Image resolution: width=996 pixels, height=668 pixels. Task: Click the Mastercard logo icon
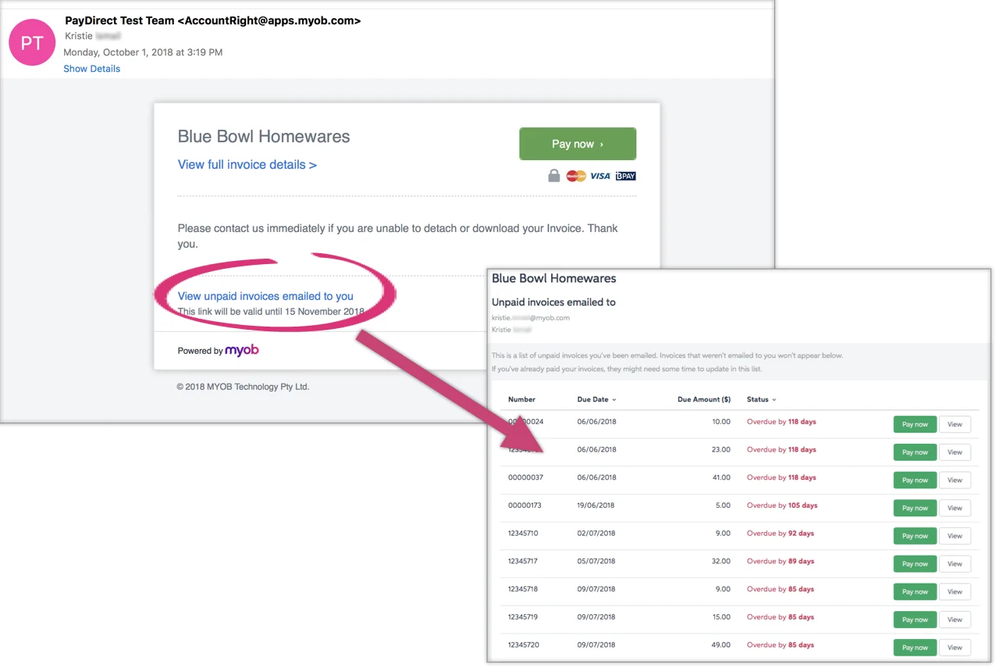click(x=576, y=176)
